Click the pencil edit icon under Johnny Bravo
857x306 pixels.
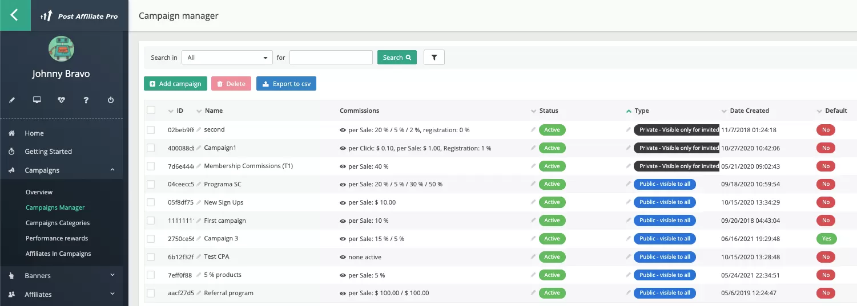pos(12,100)
